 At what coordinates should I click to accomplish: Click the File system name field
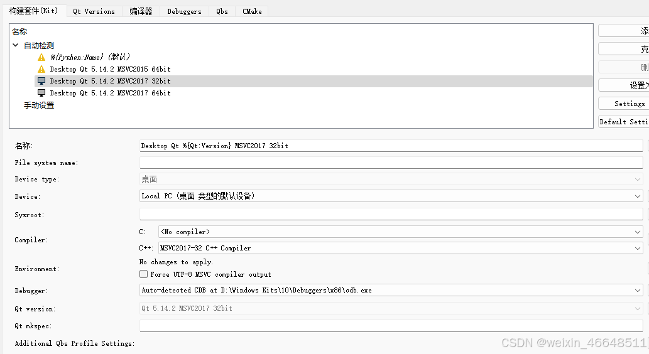[390, 163]
